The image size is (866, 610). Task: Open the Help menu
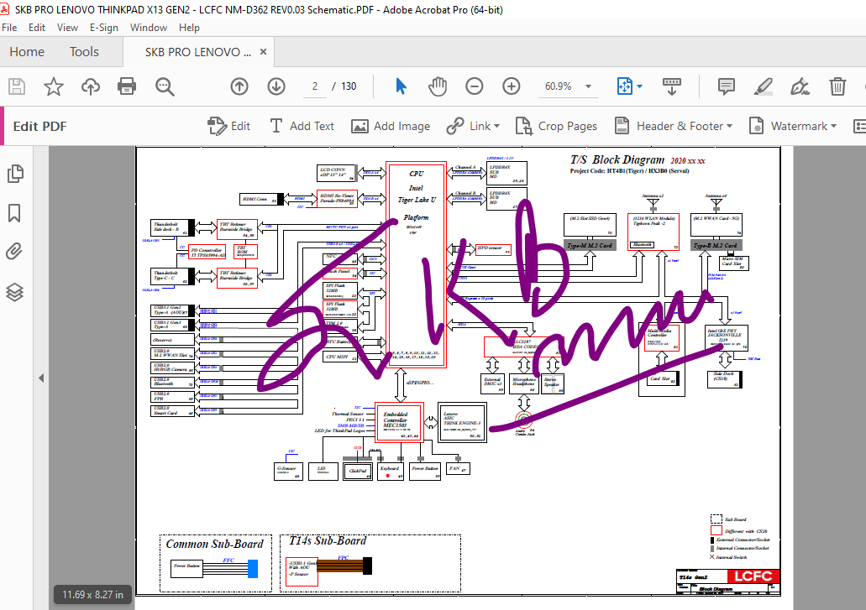pyautogui.click(x=189, y=28)
